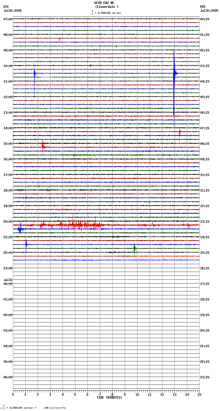Click the 10:00 UTC row label
Viewport: 220px width, 411px height.
(8, 66)
